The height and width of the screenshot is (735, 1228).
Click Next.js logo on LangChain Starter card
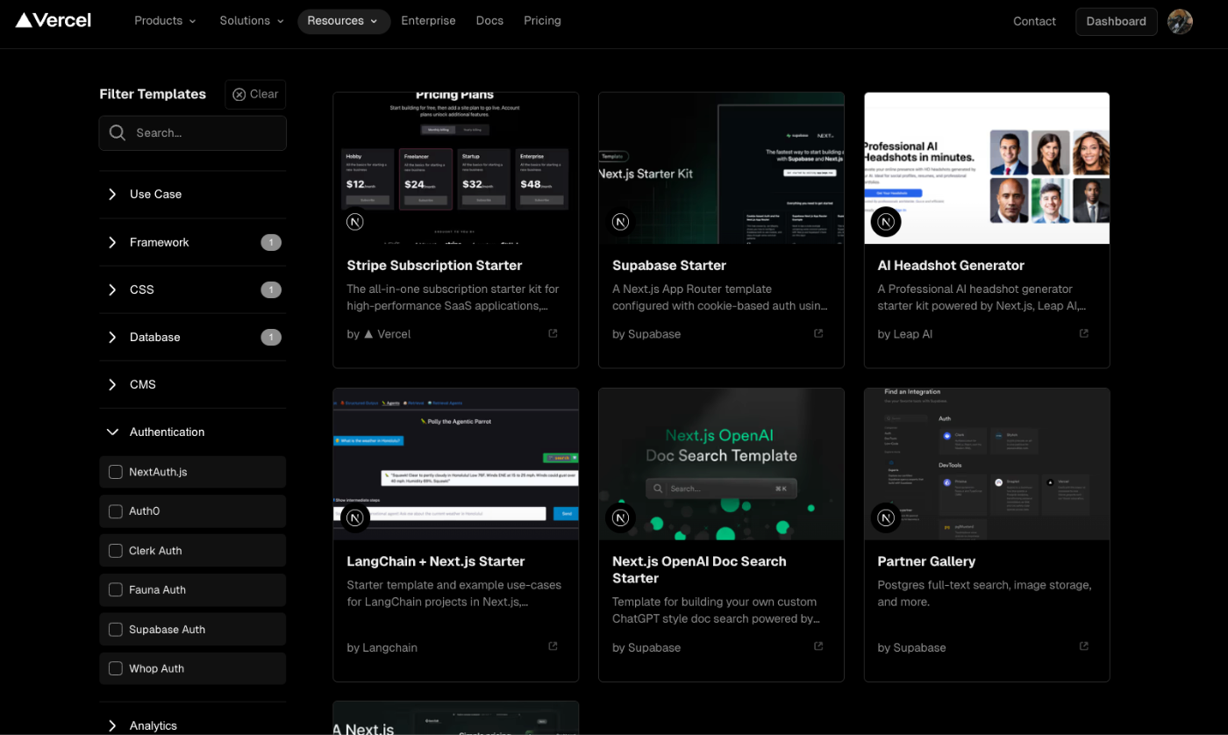[355, 517]
